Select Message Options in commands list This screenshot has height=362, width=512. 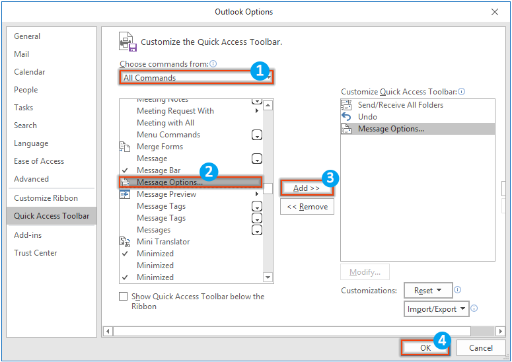(178, 182)
